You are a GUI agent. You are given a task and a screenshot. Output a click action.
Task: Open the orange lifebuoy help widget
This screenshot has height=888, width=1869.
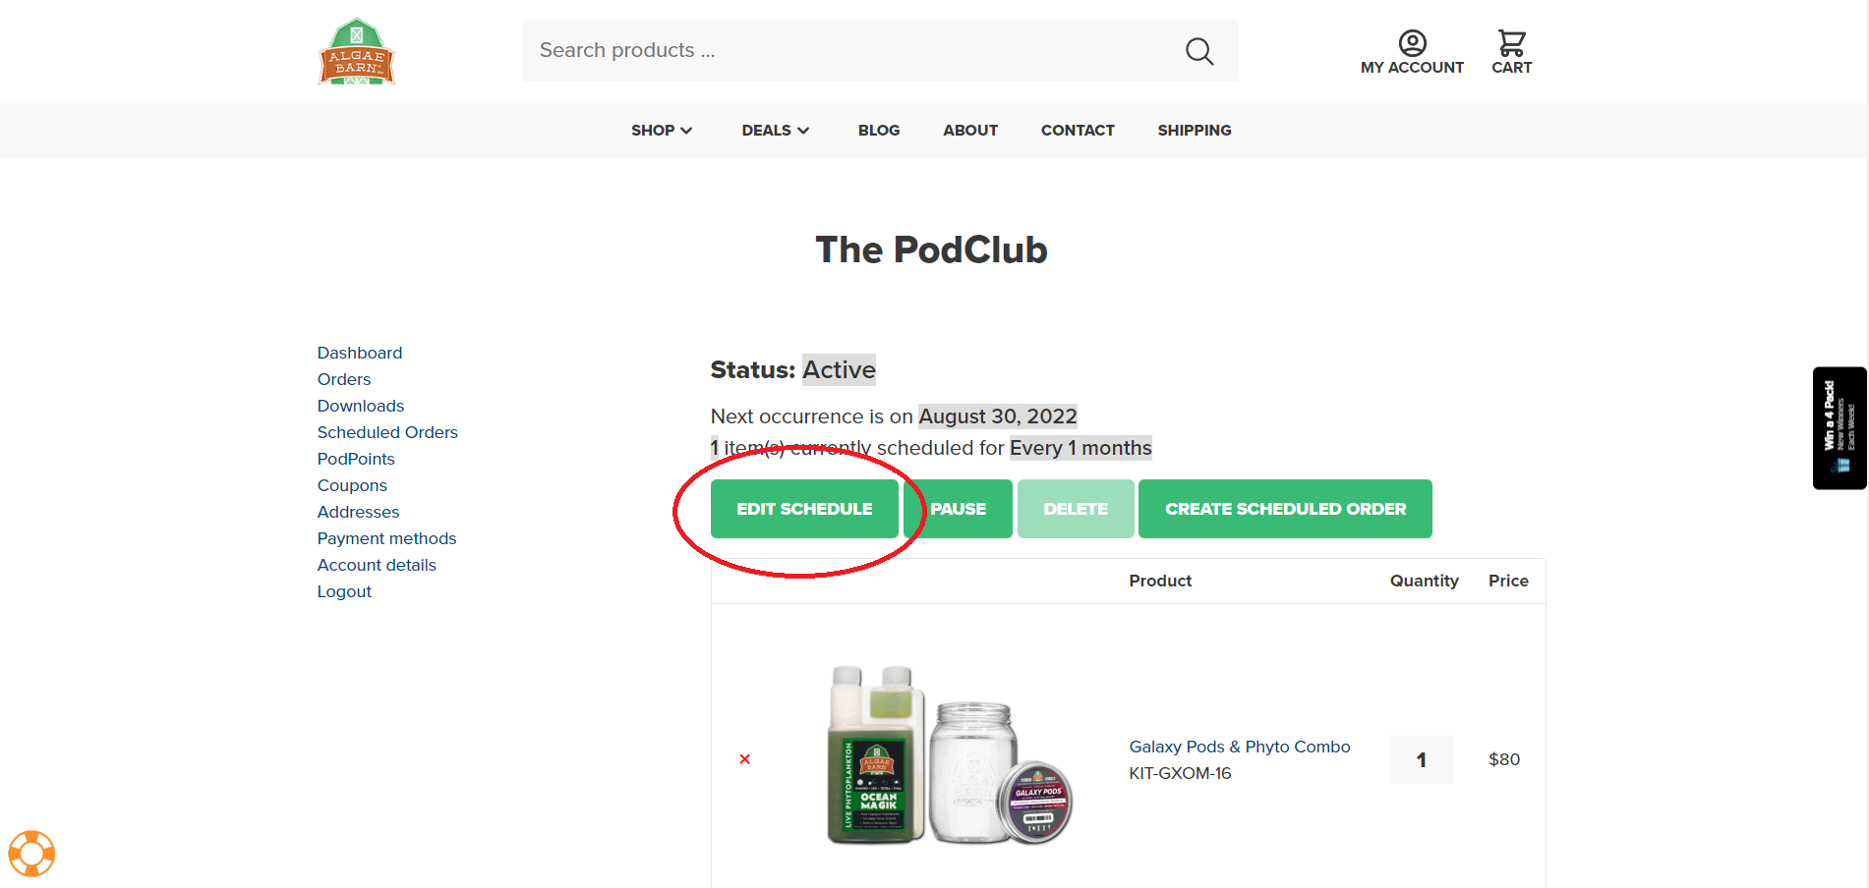click(31, 854)
